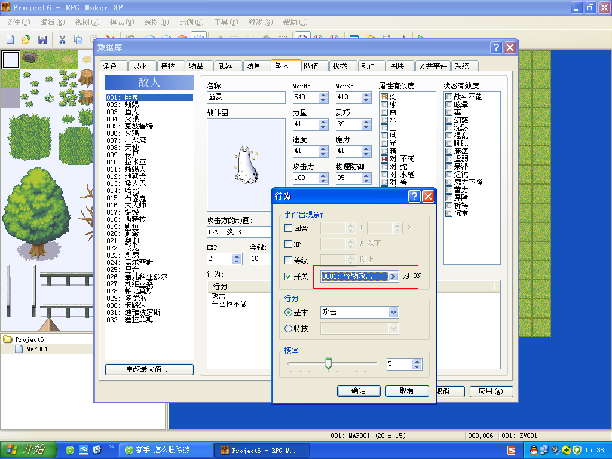Select enemy 005: 克波鲁特 in the list
This screenshot has height=459, width=612.
coord(149,126)
